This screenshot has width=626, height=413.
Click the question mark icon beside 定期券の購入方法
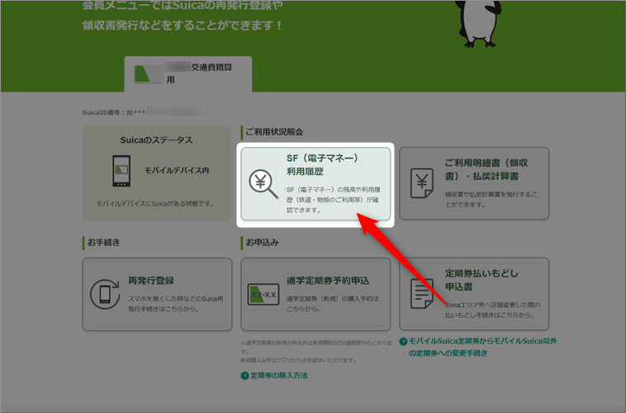coord(244,376)
